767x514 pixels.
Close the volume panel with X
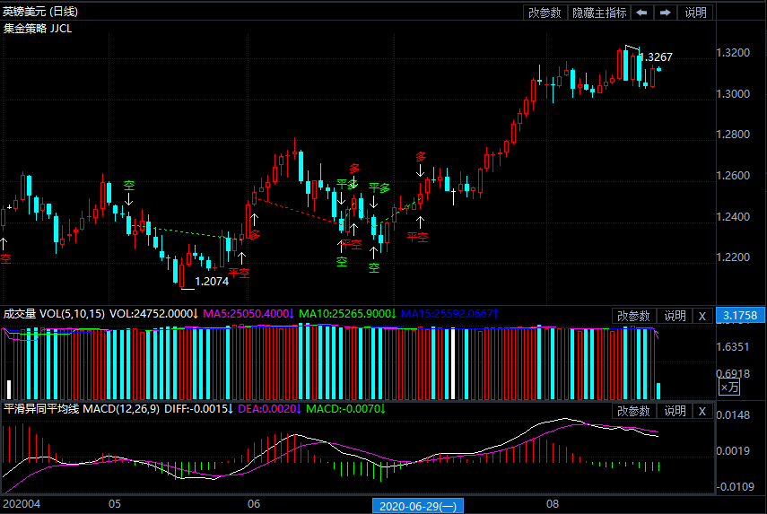[x=702, y=316]
